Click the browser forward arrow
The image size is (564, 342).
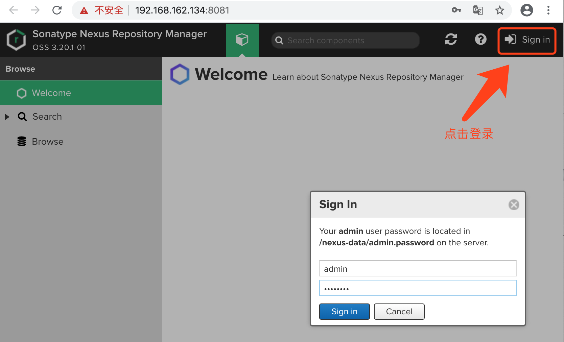35,10
